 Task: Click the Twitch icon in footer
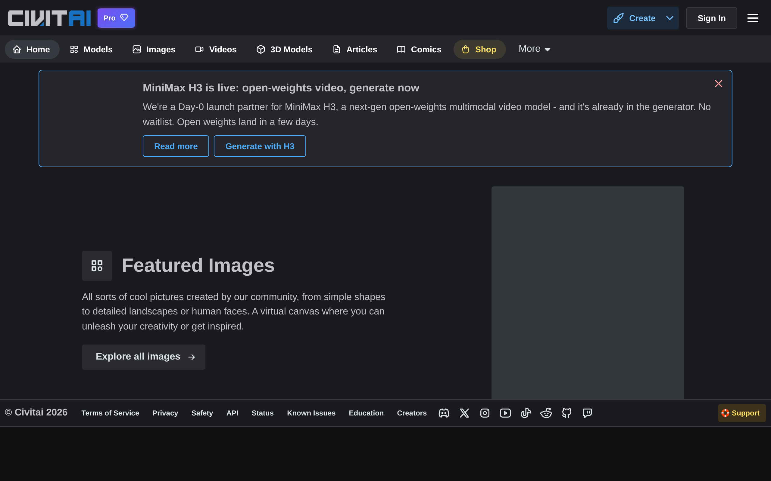[587, 413]
